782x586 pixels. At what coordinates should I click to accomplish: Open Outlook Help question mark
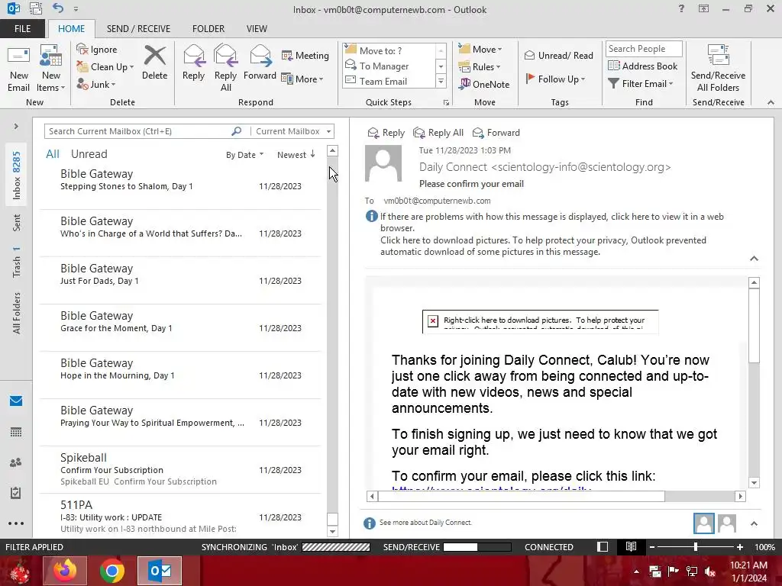pyautogui.click(x=681, y=8)
